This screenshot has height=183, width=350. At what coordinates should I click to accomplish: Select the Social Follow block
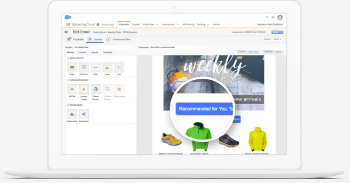(72, 114)
